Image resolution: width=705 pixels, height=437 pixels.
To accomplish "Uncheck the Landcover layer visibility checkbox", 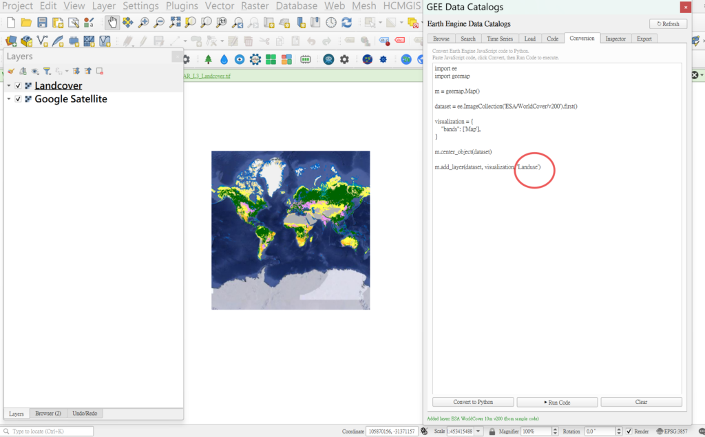I will pyautogui.click(x=18, y=86).
